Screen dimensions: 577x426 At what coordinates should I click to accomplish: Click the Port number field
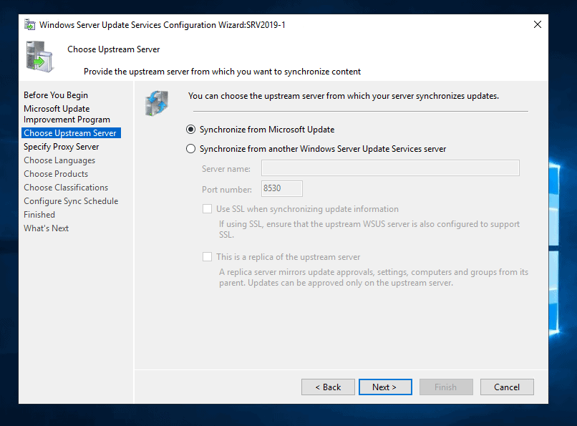(x=281, y=188)
